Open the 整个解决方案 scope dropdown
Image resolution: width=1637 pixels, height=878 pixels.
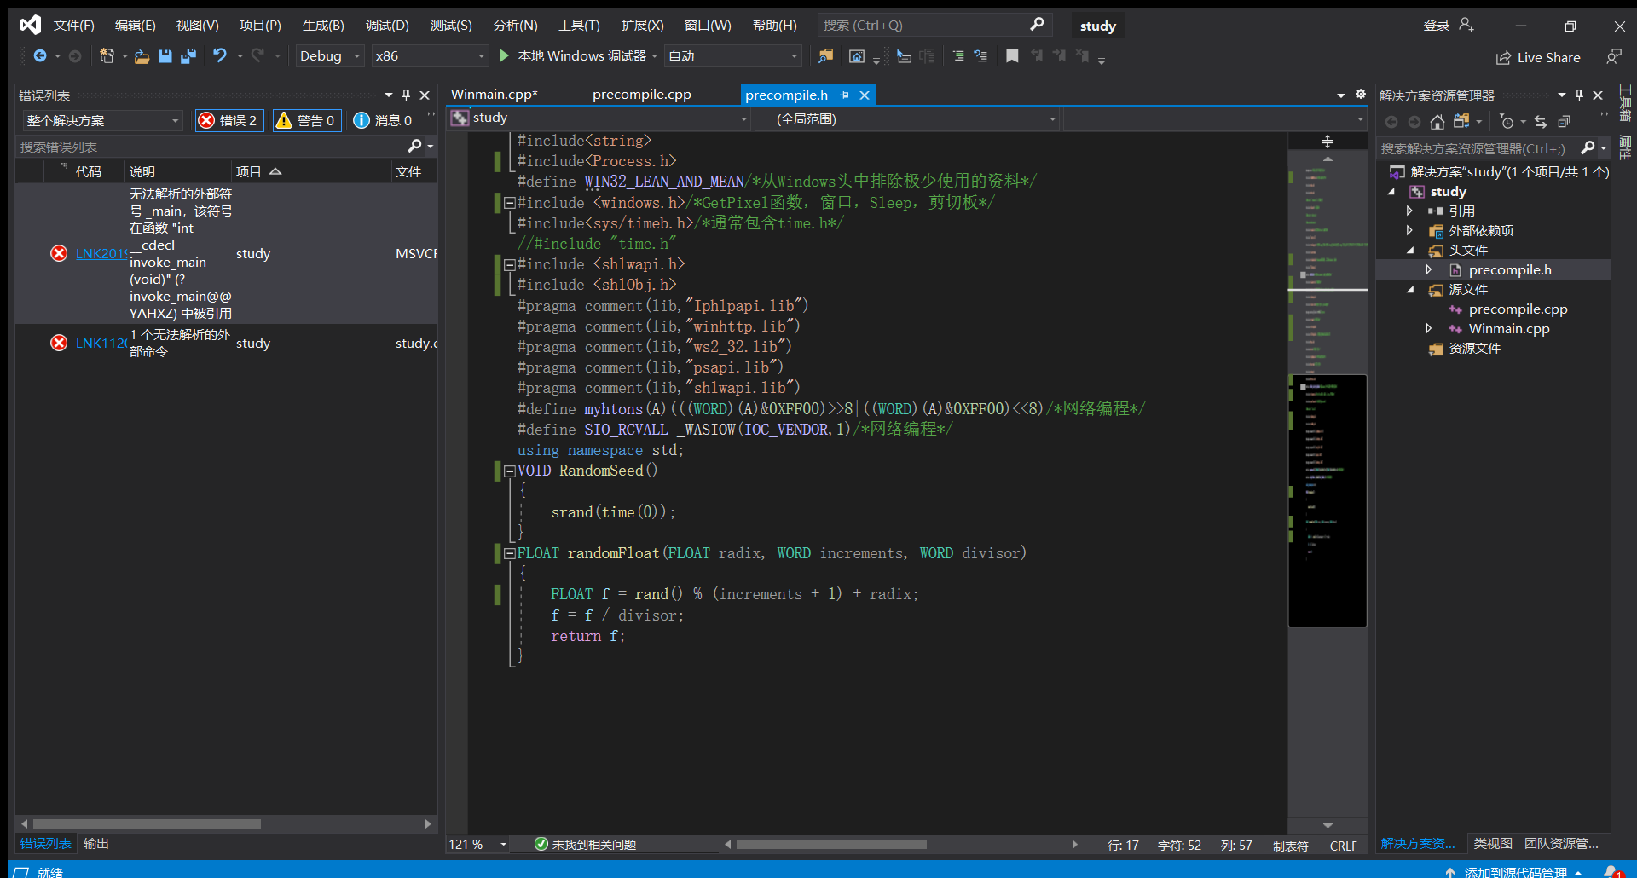pos(103,121)
